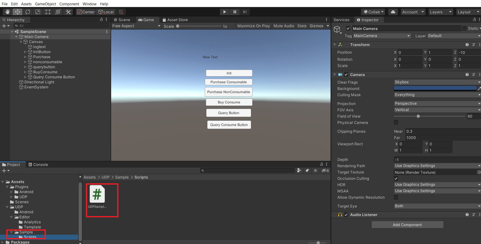Select the Hand tool in the toolbar
The width and height of the screenshot is (481, 244).
point(7,12)
